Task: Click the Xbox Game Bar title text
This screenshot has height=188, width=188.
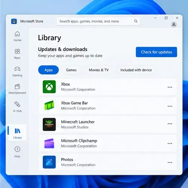Action: (74, 103)
